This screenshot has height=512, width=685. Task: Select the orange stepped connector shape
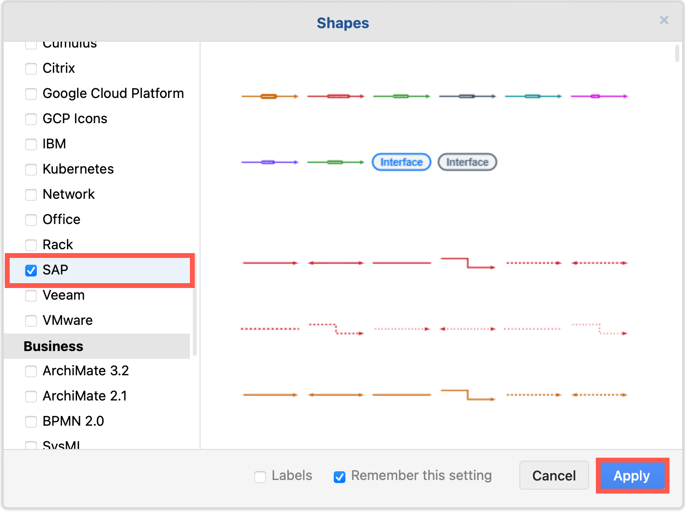pyautogui.click(x=467, y=396)
